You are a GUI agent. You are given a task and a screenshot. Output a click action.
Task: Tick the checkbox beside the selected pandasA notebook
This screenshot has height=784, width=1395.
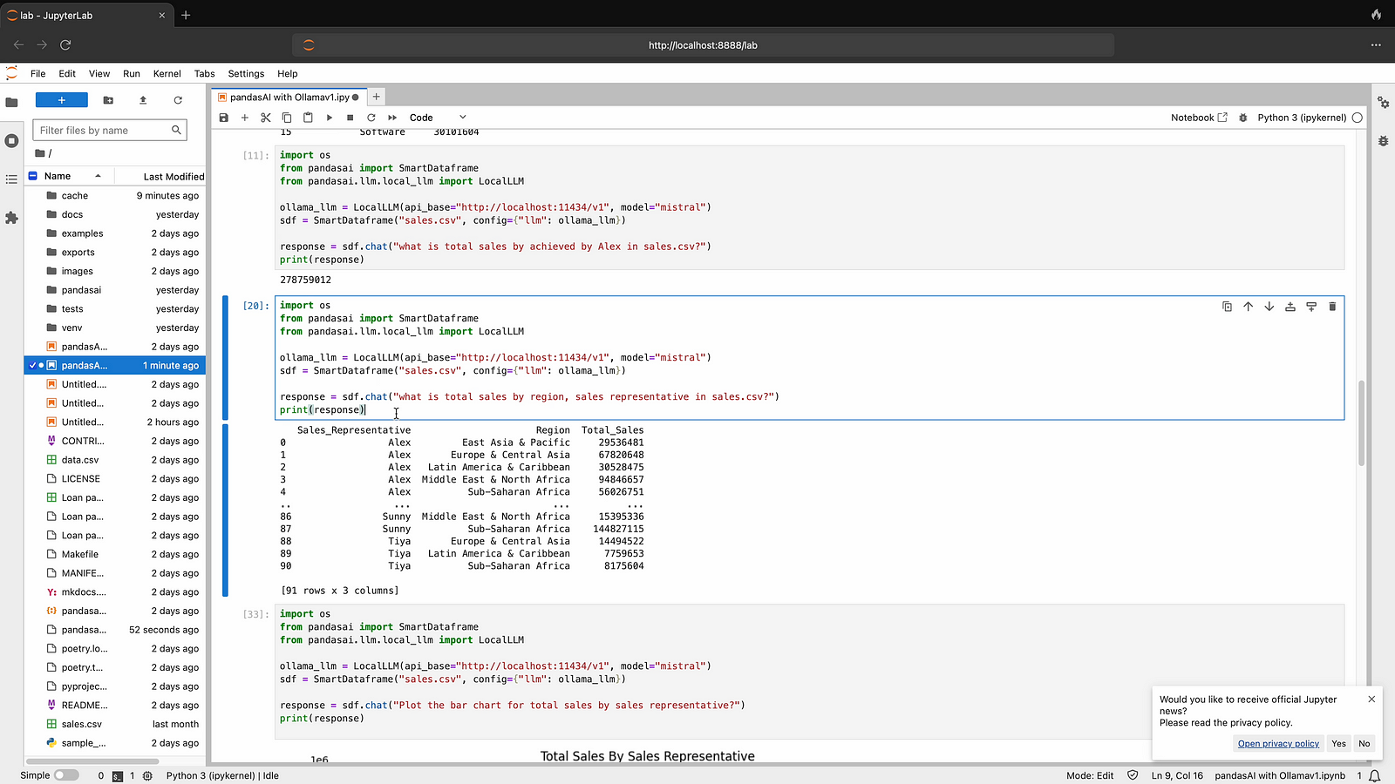[x=32, y=366]
